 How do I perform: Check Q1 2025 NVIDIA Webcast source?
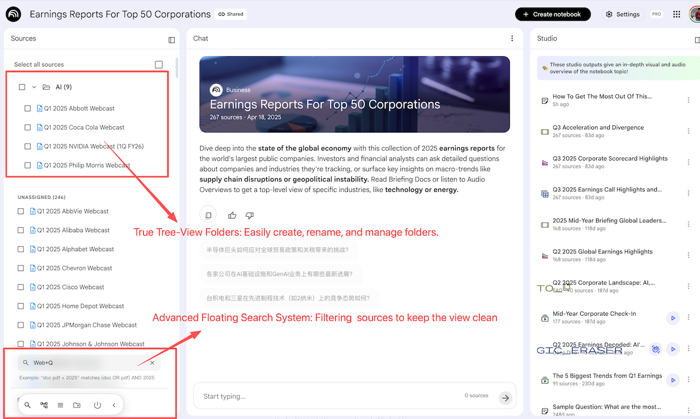coord(27,146)
